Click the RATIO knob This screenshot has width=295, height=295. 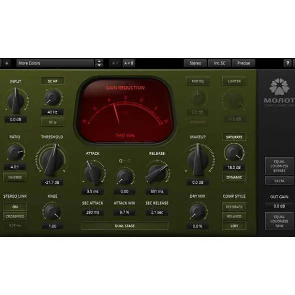point(15,152)
